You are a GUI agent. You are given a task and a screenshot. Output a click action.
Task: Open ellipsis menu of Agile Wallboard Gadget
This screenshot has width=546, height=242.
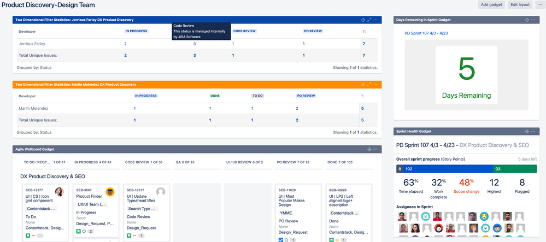[375, 149]
